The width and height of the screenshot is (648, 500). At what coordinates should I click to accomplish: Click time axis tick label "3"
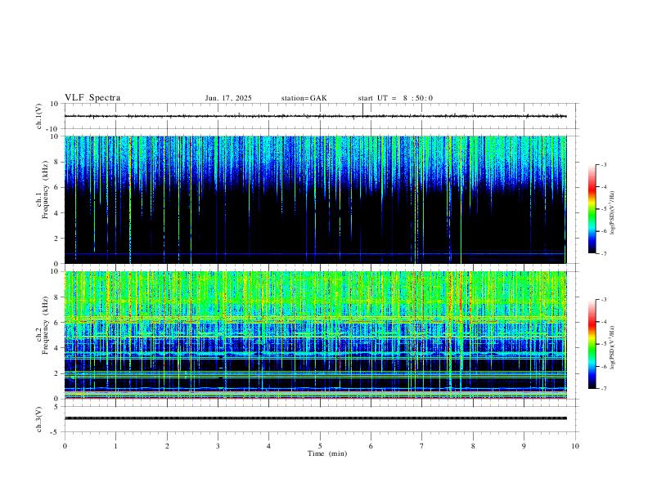coord(218,446)
